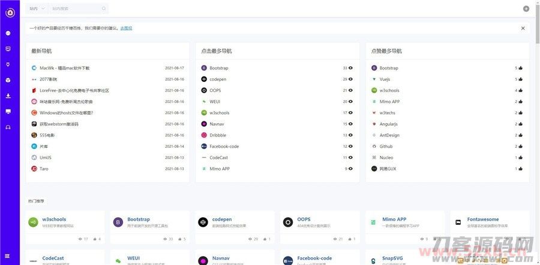
Task: Click the magnifier search icon
Action: [x=104, y=8]
